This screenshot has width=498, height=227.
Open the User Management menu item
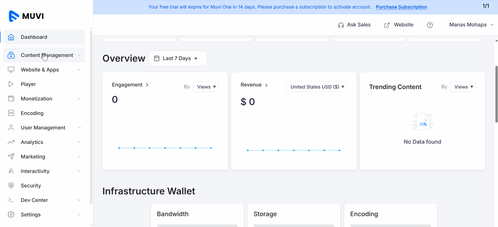[43, 128]
